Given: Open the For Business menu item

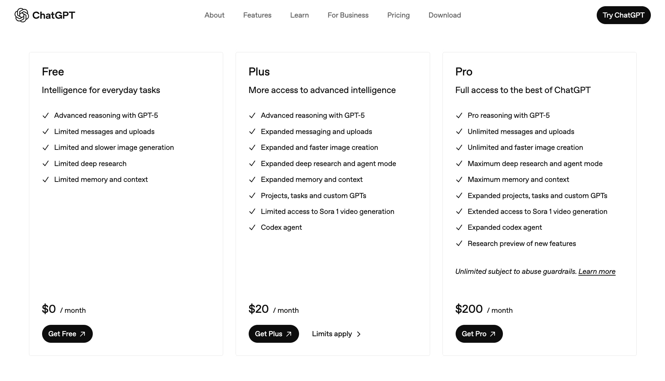Looking at the screenshot, I should click(348, 15).
